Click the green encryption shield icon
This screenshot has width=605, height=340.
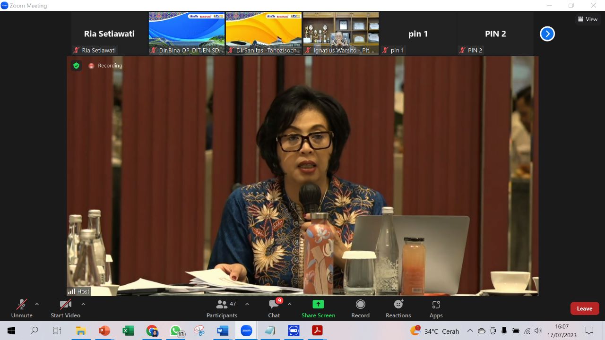pyautogui.click(x=77, y=66)
